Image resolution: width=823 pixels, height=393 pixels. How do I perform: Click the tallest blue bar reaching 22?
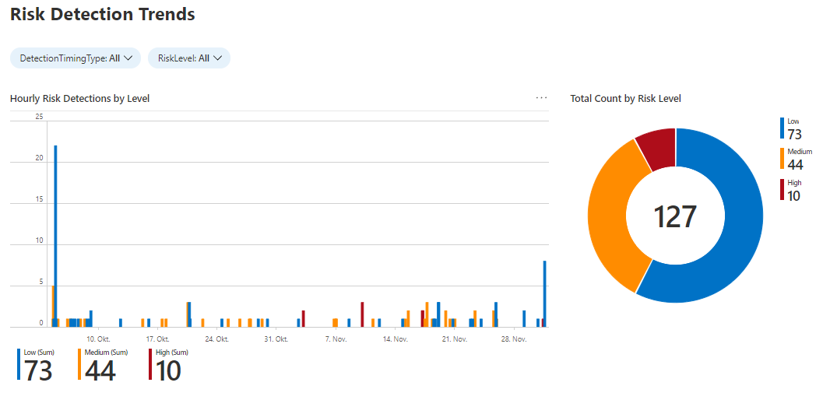55,236
